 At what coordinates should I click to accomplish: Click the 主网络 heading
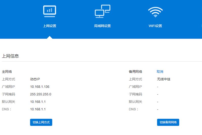7,72
